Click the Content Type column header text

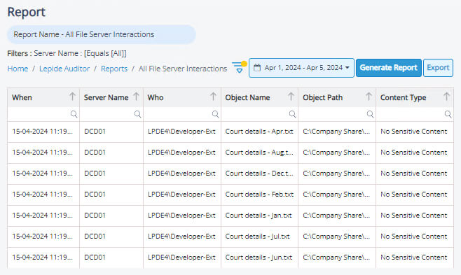tap(403, 97)
